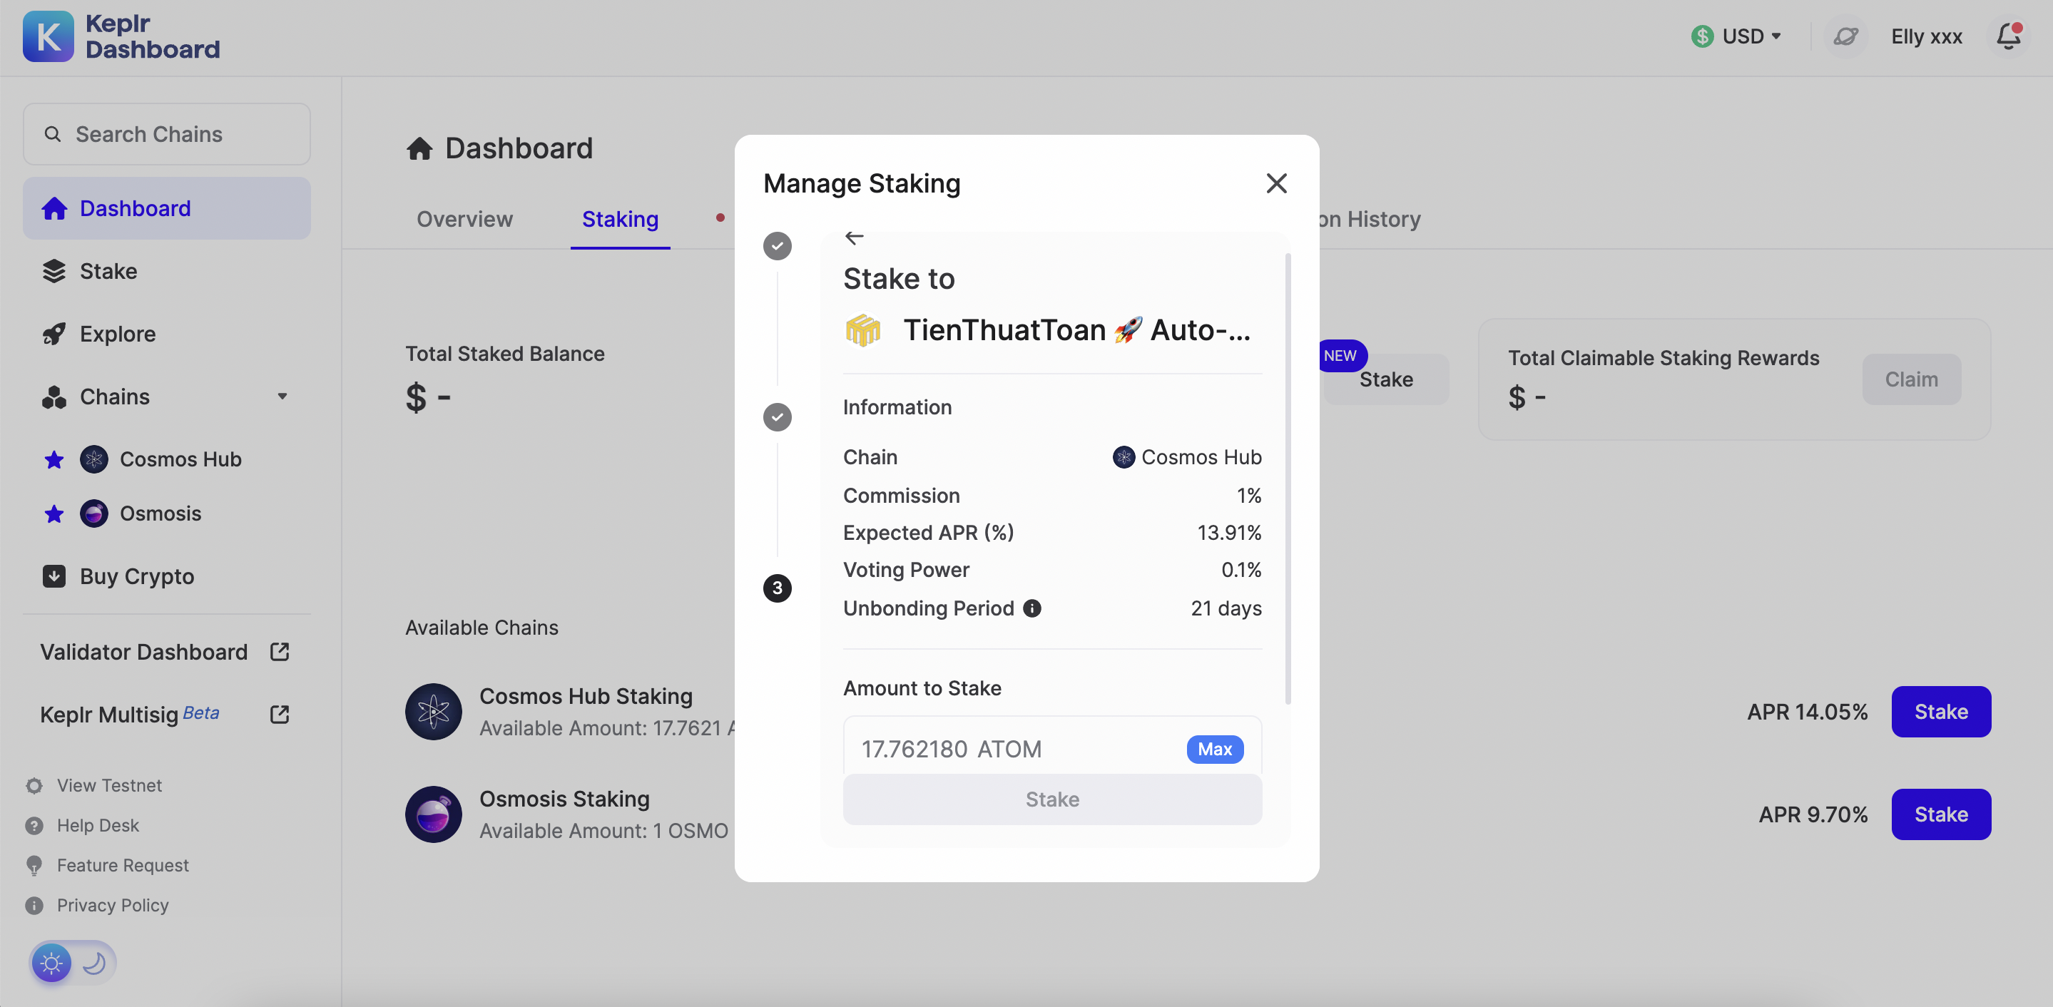
Task: Open the Feature Request link
Action: pyautogui.click(x=123, y=865)
